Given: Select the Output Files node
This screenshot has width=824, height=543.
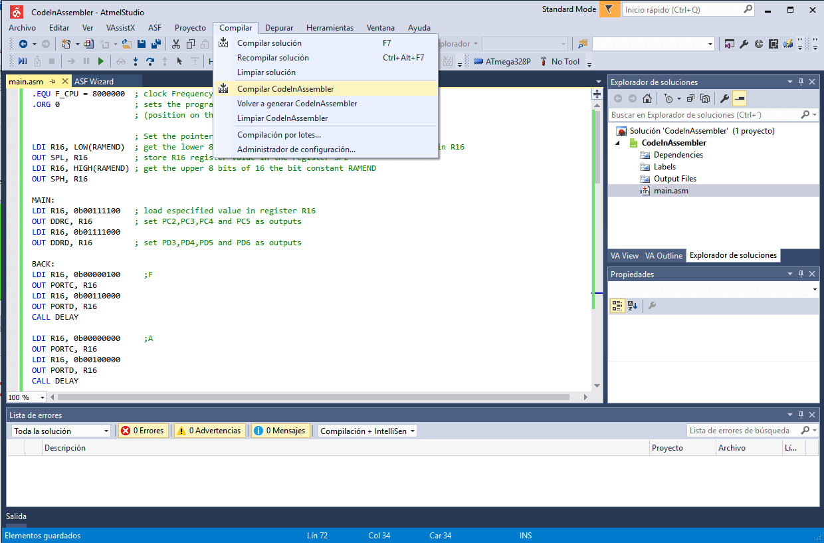Looking at the screenshot, I should (675, 179).
